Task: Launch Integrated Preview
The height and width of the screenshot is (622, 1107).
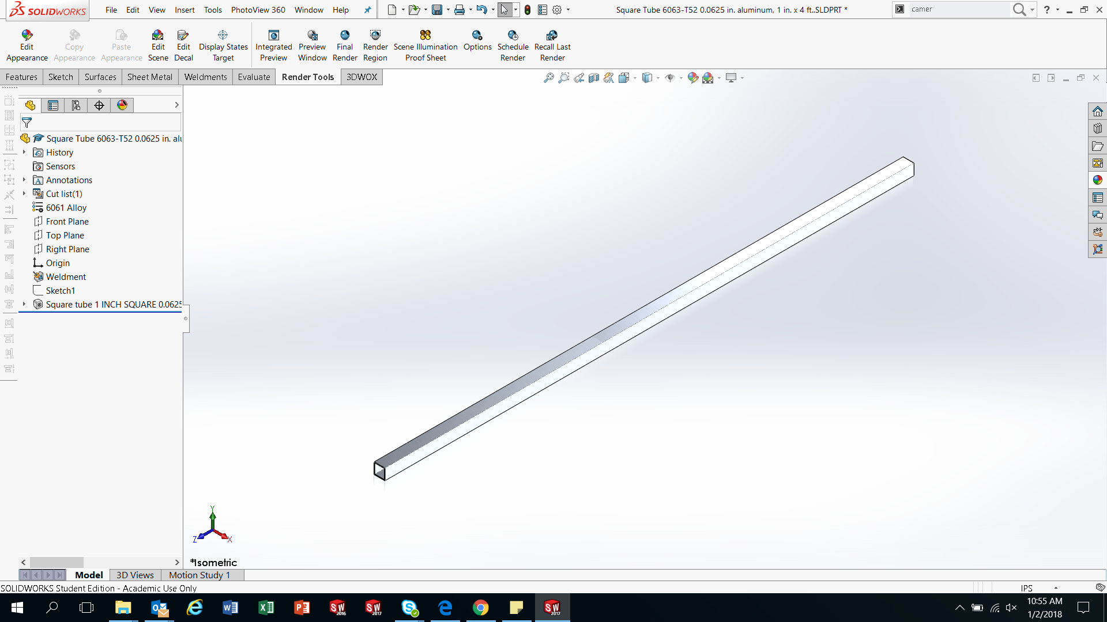Action: 273,45
